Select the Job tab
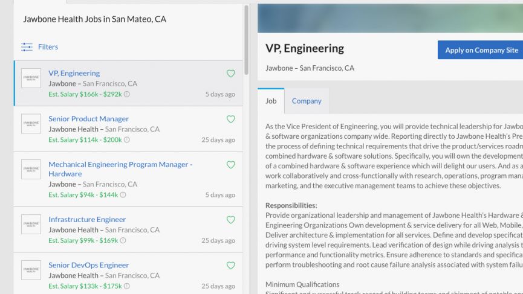This screenshot has height=294, width=523. 271,101
